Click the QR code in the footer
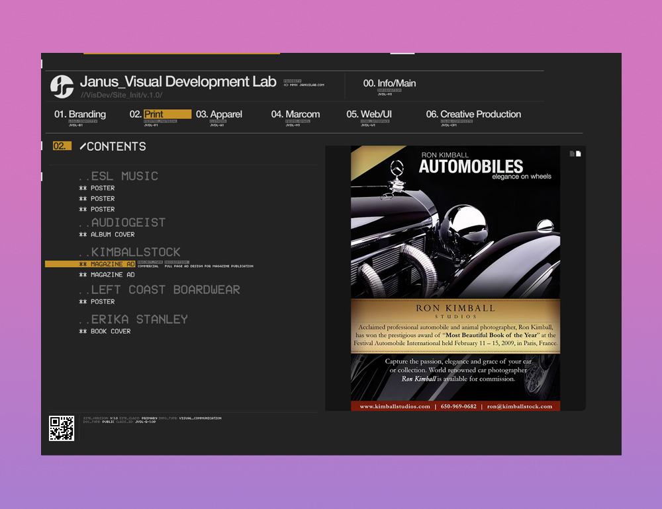 coord(62,428)
